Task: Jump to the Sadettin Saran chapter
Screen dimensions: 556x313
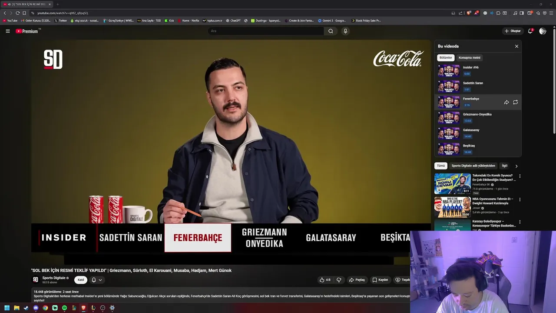Action: point(478,87)
